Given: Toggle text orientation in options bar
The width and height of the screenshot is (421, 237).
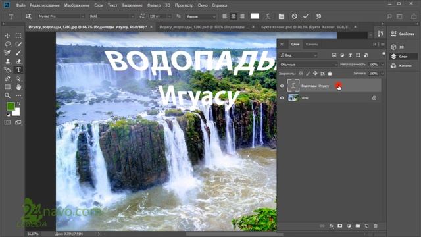Looking at the screenshot, I should click(28, 16).
